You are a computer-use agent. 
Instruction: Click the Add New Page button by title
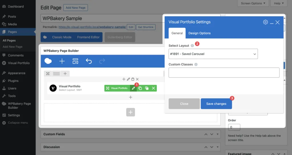[x=75, y=8]
